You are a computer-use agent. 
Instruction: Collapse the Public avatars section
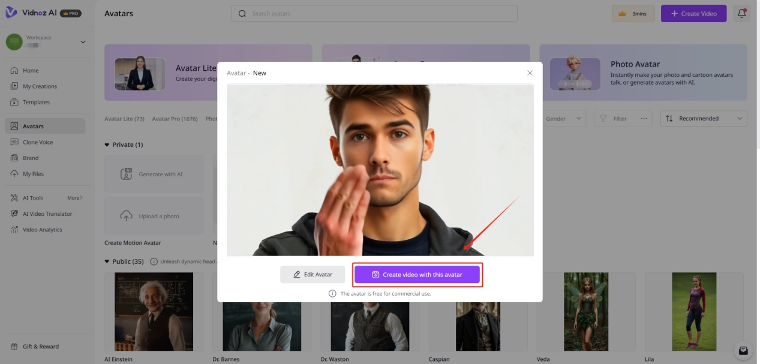pyautogui.click(x=107, y=261)
